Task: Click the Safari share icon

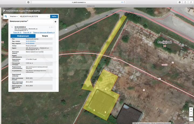Action: 185,2
